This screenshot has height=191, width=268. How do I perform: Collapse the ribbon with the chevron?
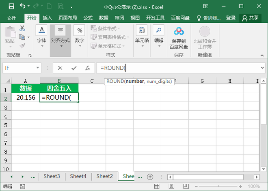(262, 56)
